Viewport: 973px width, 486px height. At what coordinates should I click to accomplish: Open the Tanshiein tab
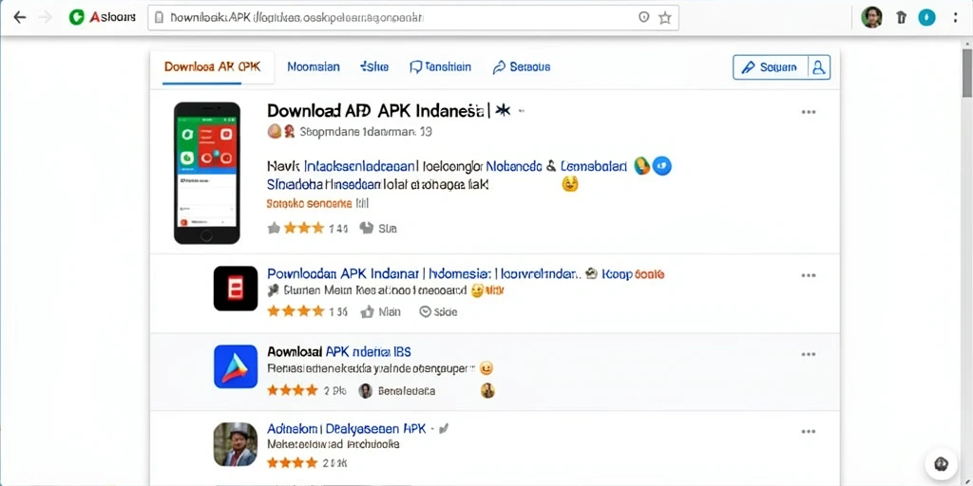(440, 67)
